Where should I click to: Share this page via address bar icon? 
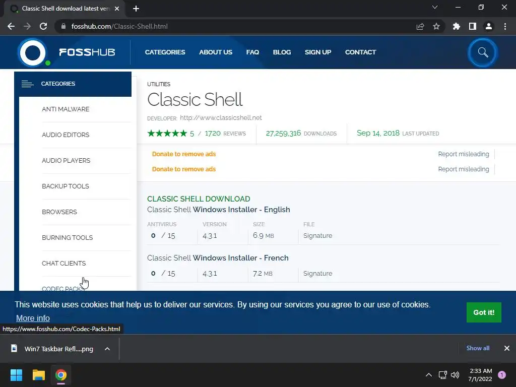(x=420, y=26)
